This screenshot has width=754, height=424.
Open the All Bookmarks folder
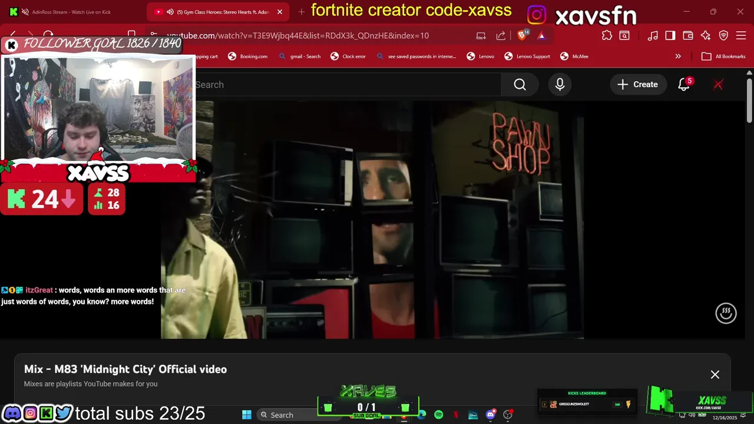[724, 57]
